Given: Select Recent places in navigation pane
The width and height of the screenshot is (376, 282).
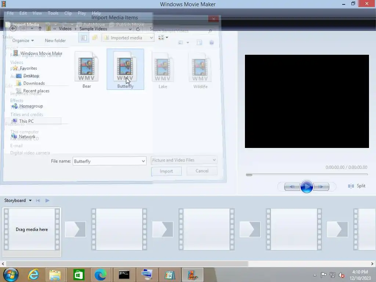Looking at the screenshot, I should pyautogui.click(x=36, y=91).
